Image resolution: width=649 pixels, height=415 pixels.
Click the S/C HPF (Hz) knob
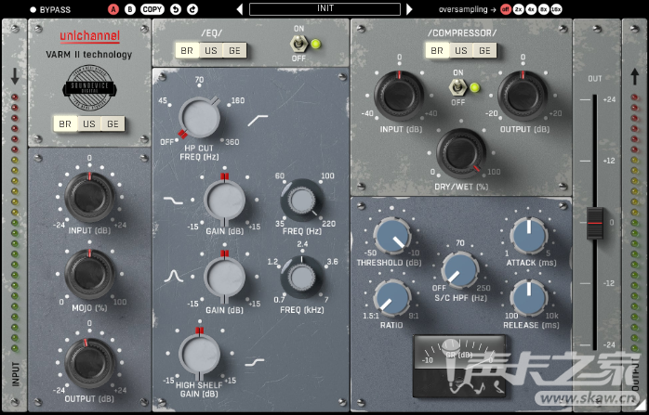460,269
